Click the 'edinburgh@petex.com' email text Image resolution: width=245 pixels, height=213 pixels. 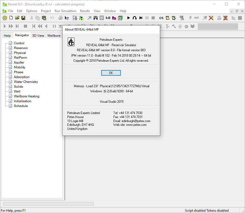(x=136, y=121)
